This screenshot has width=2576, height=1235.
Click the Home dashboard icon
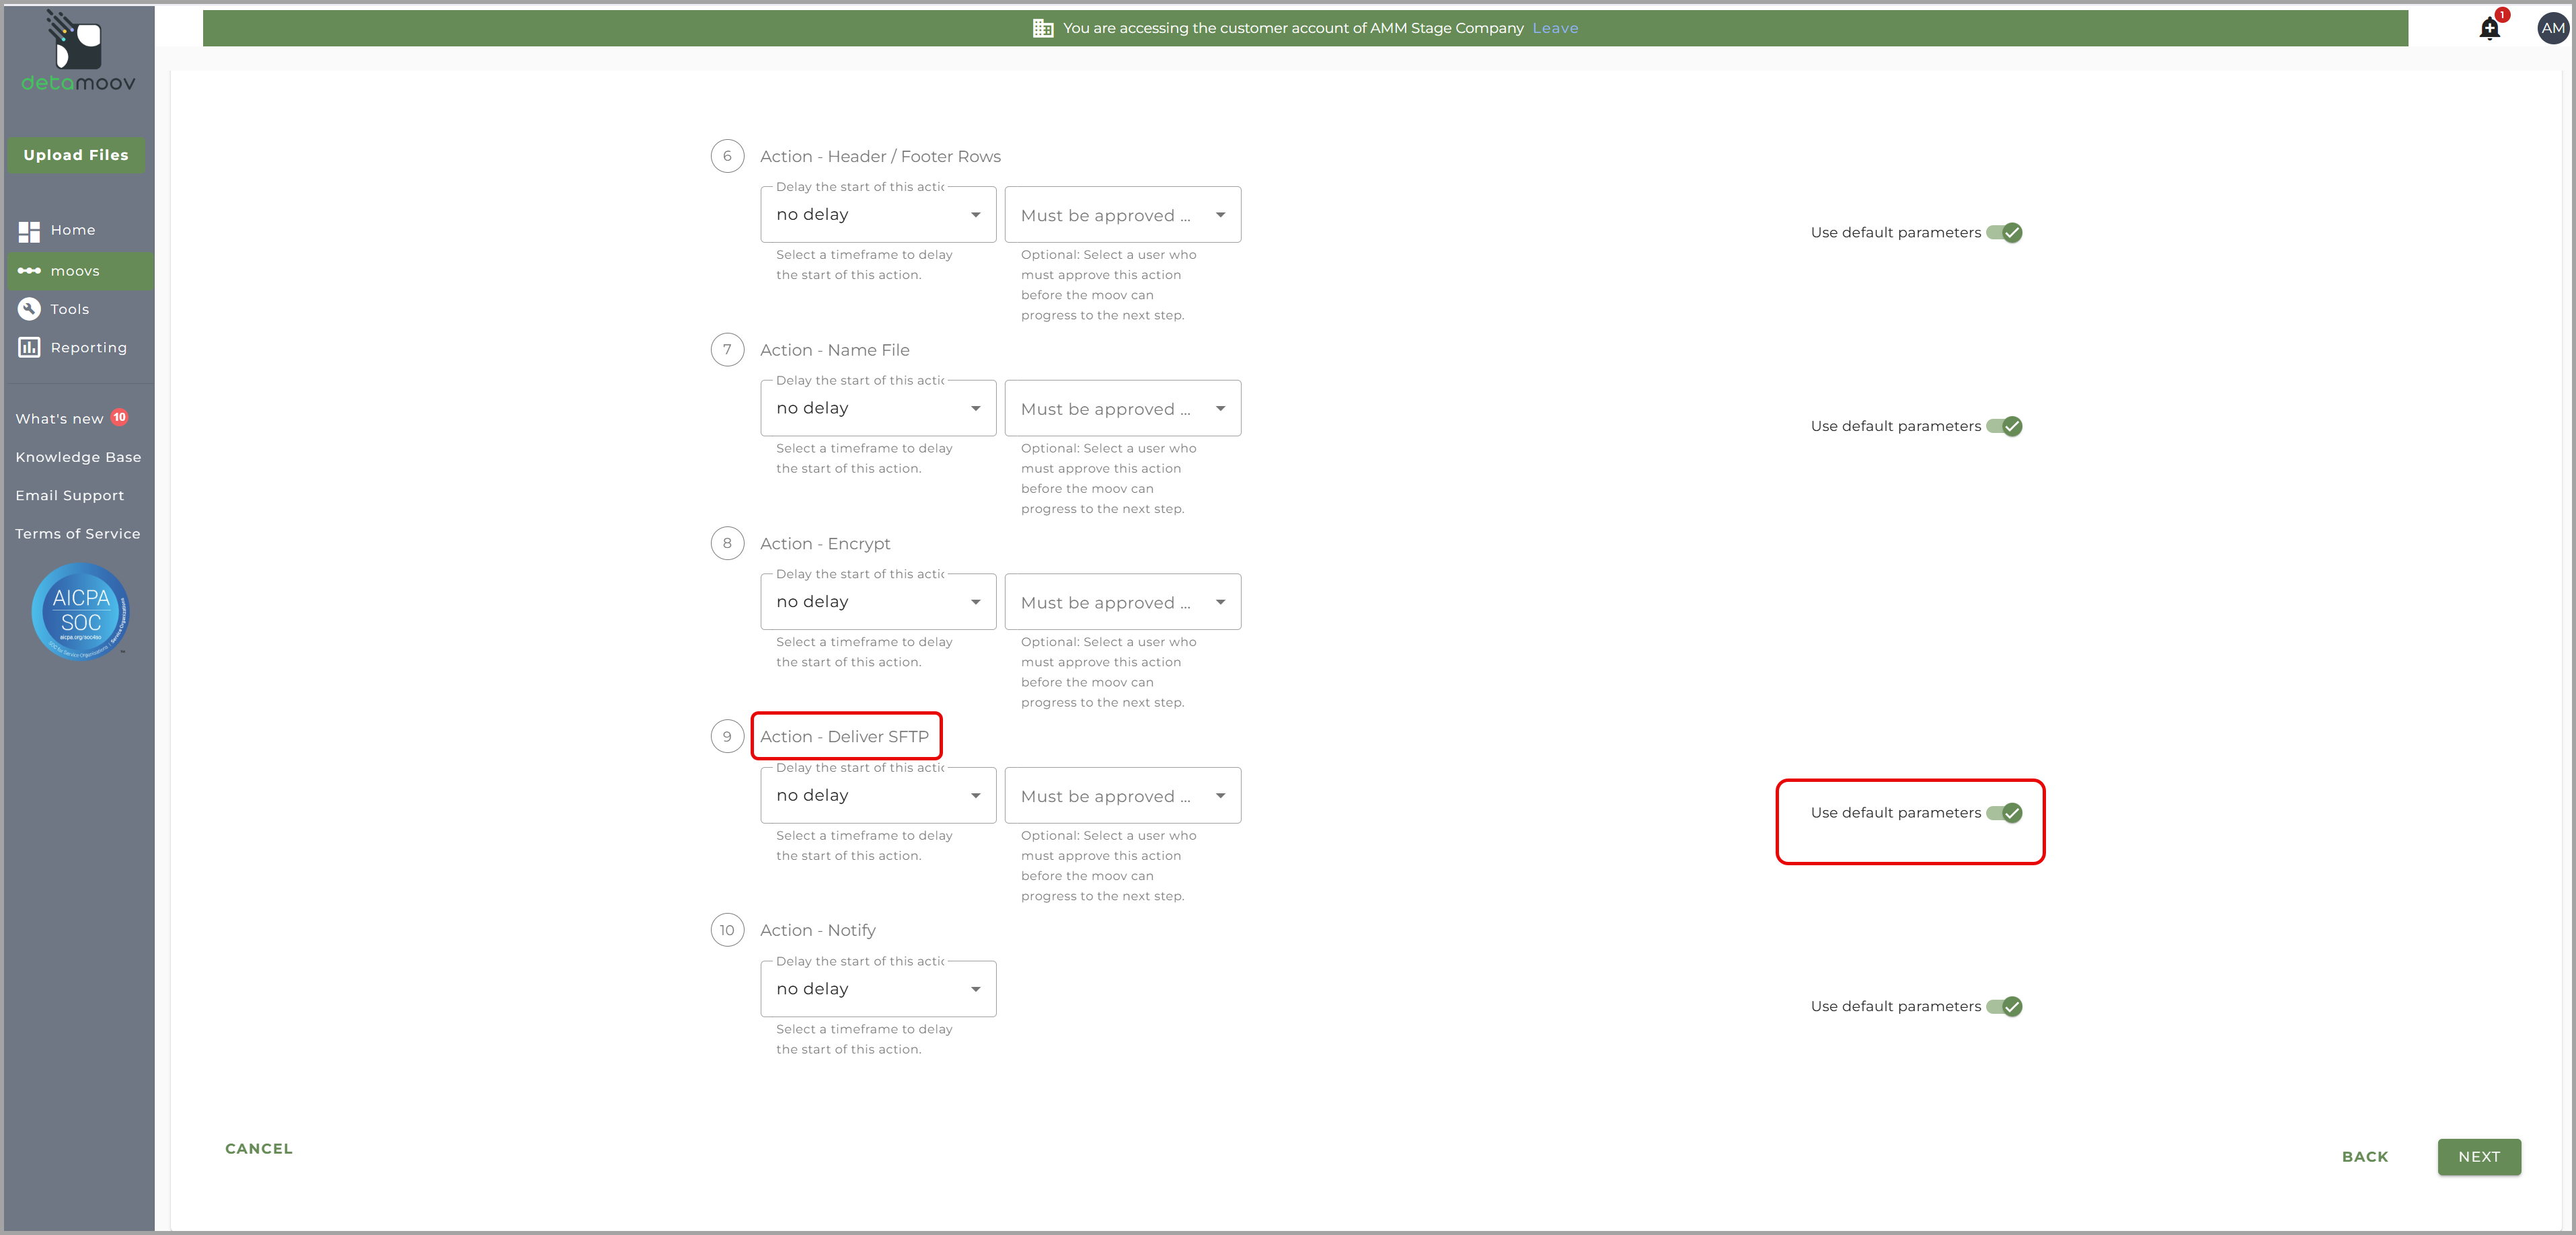tap(29, 231)
